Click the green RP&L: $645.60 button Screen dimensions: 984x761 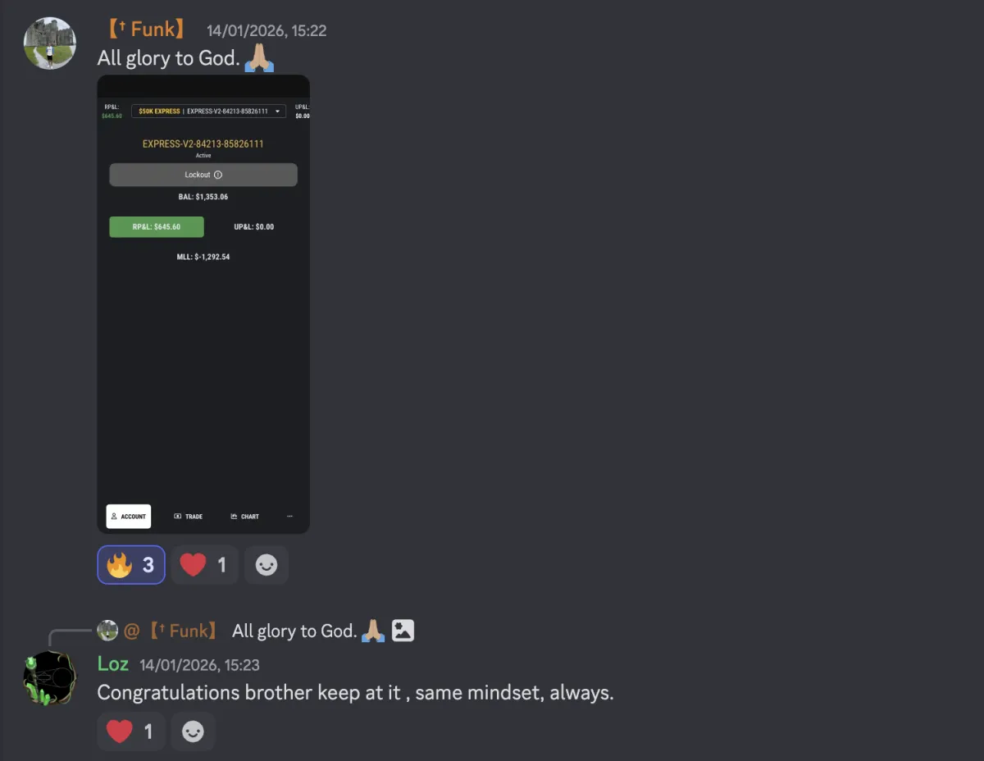157,227
